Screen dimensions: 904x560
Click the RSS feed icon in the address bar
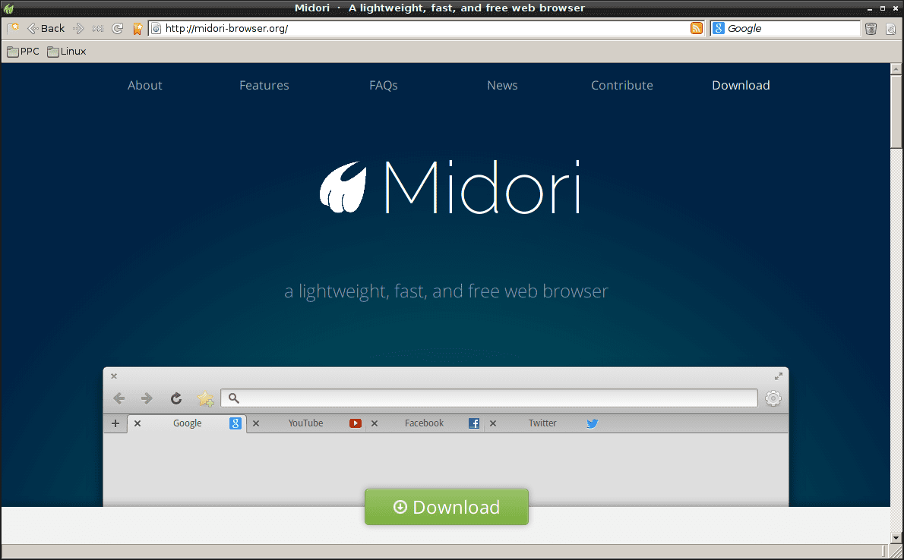pos(697,28)
